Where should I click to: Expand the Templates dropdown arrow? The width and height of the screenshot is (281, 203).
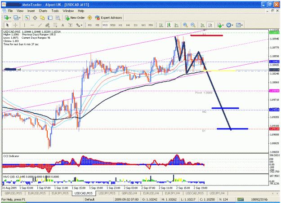[x=242, y=25]
